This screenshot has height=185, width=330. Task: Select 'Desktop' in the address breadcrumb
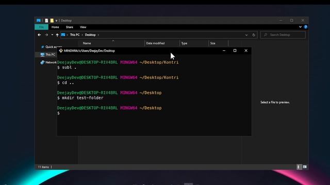pos(90,35)
